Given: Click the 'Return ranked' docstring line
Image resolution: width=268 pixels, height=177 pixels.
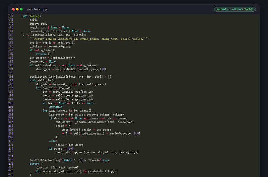Looking at the screenshot, I should click(89, 39).
